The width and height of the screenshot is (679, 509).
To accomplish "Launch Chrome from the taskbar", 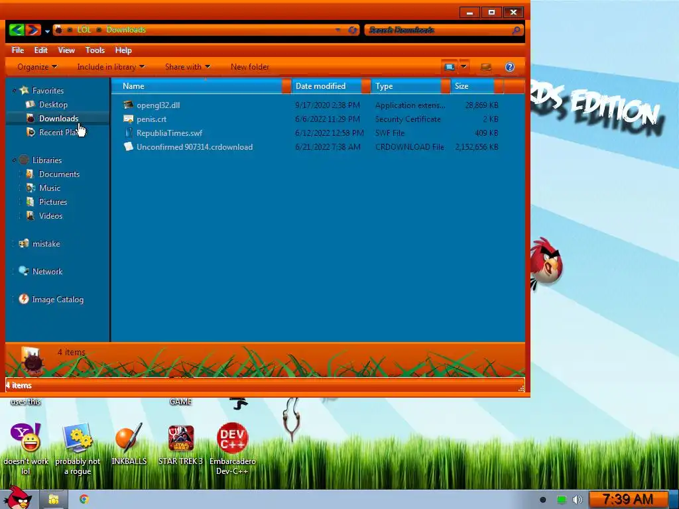I will 84,500.
